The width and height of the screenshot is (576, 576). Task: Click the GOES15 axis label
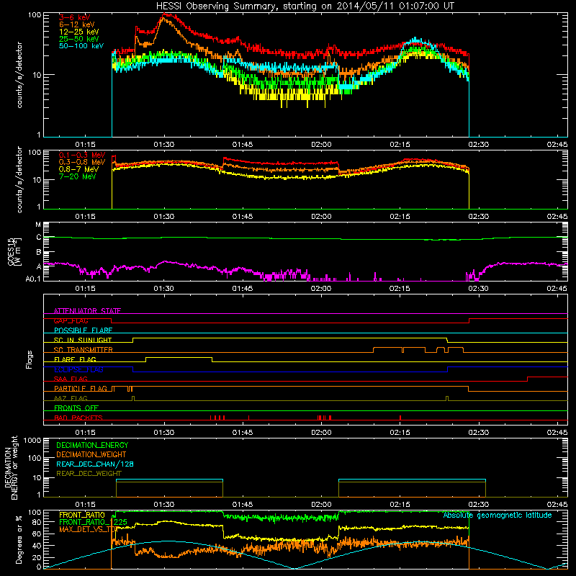point(11,251)
